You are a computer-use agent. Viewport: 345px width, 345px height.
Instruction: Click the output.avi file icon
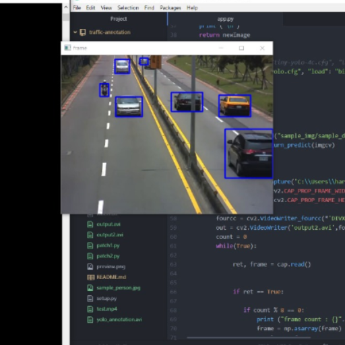[x=90, y=224]
